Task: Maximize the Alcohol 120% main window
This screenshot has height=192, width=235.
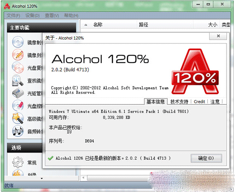Action: pyautogui.click(x=208, y=4)
